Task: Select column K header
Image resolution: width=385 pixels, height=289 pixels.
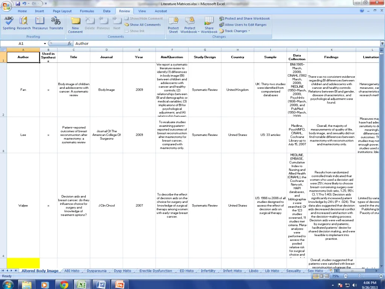Action: click(332, 50)
